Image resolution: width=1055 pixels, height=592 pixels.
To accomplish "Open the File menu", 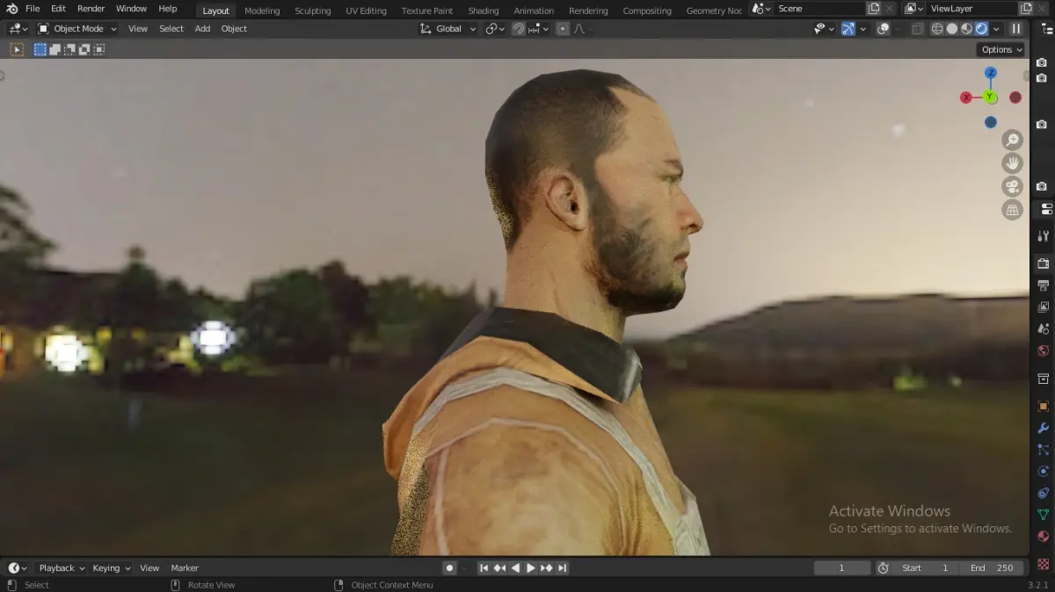I will (x=33, y=9).
